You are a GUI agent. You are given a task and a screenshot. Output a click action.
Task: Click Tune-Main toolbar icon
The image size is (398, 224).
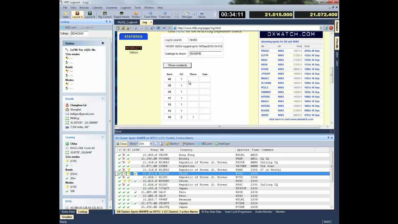click(150, 15)
